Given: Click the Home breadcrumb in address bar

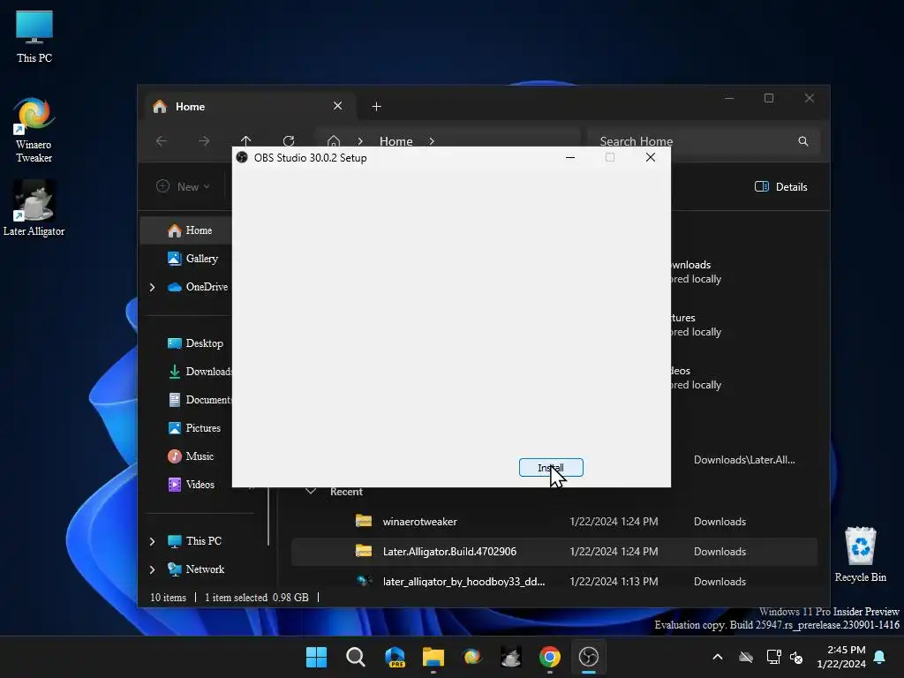Looking at the screenshot, I should 396,141.
